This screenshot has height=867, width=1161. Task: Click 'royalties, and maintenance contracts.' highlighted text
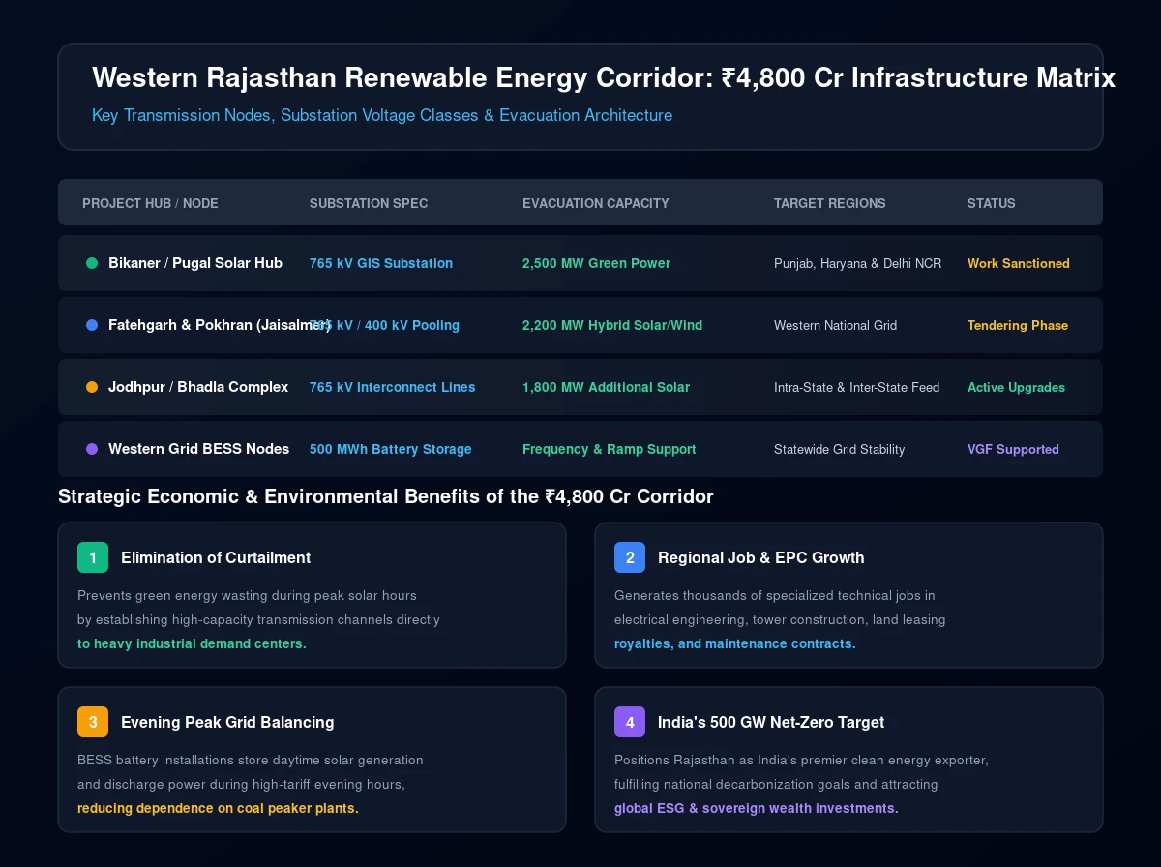point(735,643)
